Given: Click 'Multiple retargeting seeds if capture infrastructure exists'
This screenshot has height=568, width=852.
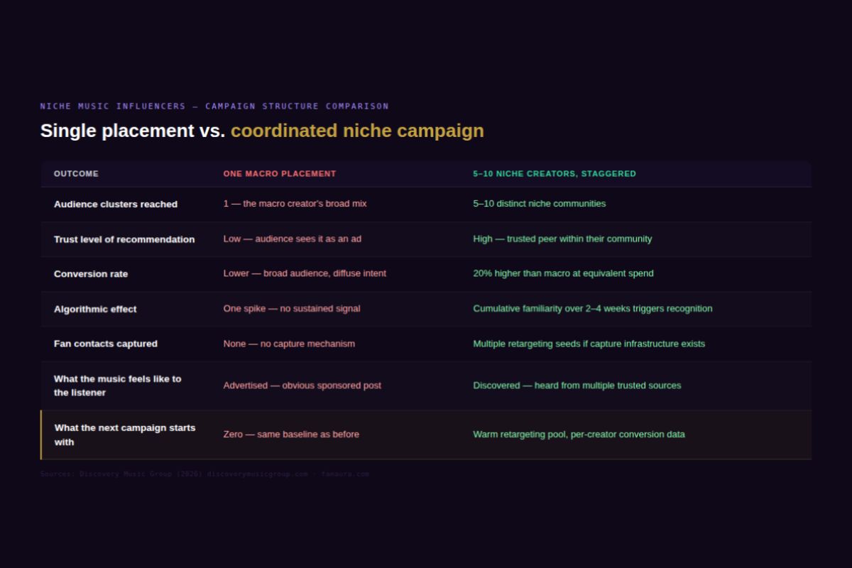Looking at the screenshot, I should point(589,344).
